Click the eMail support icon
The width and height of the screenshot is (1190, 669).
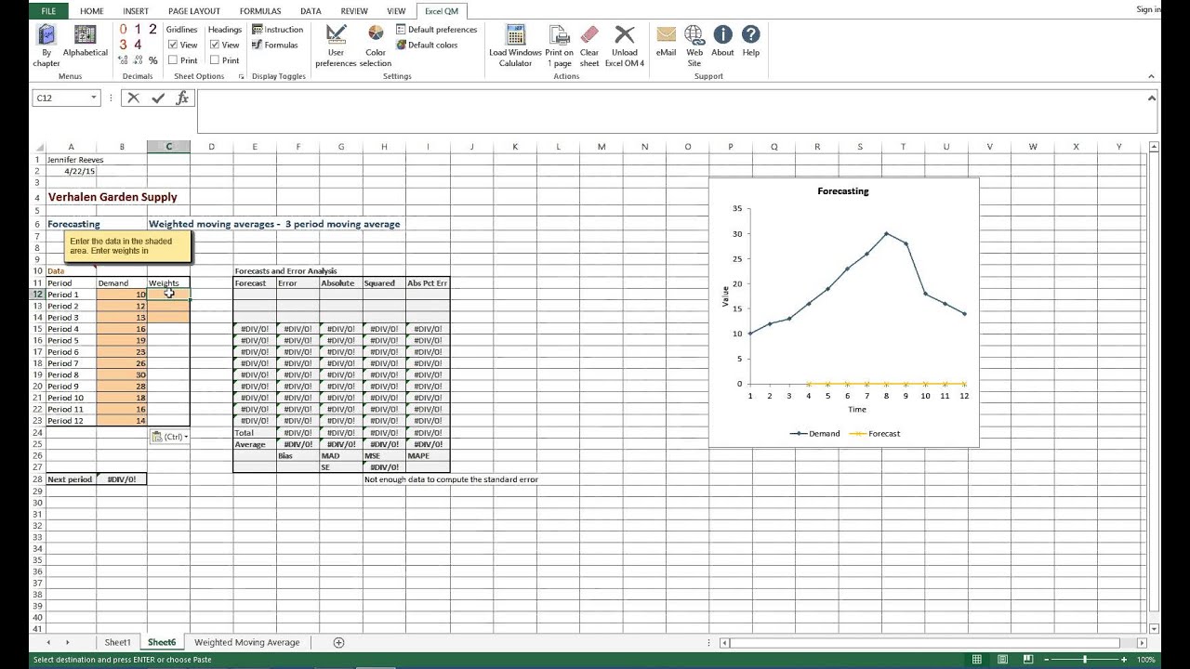pyautogui.click(x=666, y=34)
